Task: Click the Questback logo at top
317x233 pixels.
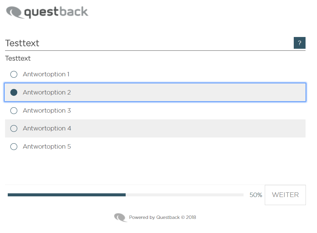Action: [47, 12]
